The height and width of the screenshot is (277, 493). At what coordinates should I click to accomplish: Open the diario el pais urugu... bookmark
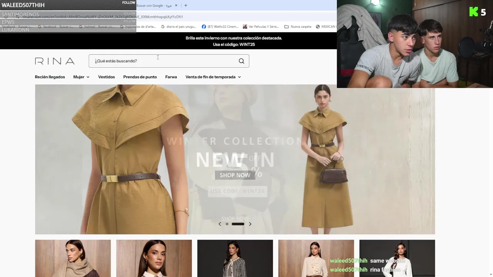point(178,27)
